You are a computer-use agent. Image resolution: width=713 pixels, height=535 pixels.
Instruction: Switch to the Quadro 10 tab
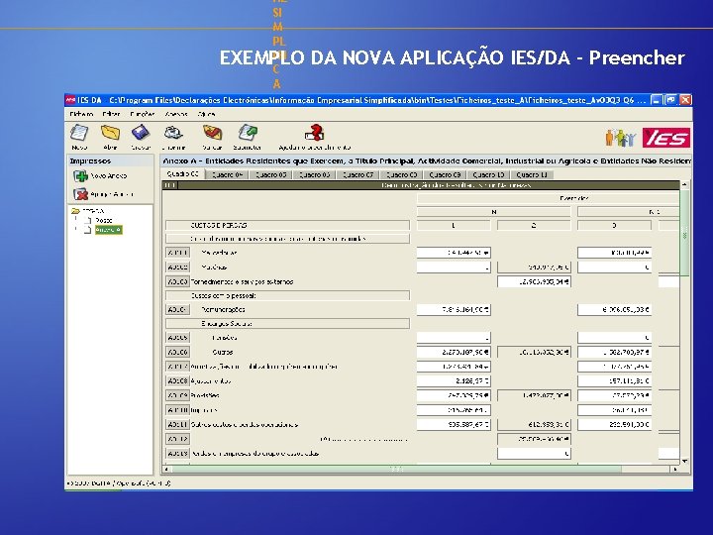pos(488,174)
